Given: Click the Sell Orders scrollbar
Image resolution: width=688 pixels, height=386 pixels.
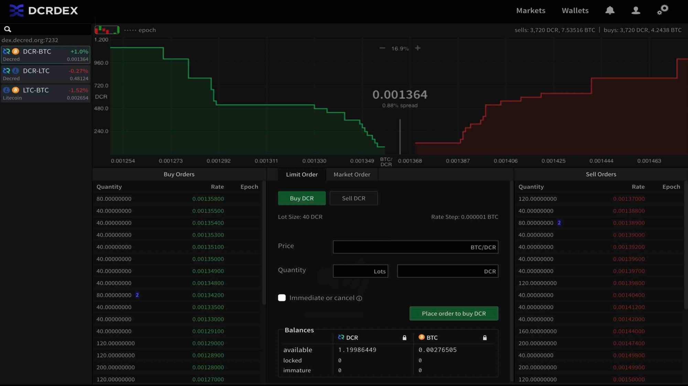Looking at the screenshot, I should pos(686,245).
